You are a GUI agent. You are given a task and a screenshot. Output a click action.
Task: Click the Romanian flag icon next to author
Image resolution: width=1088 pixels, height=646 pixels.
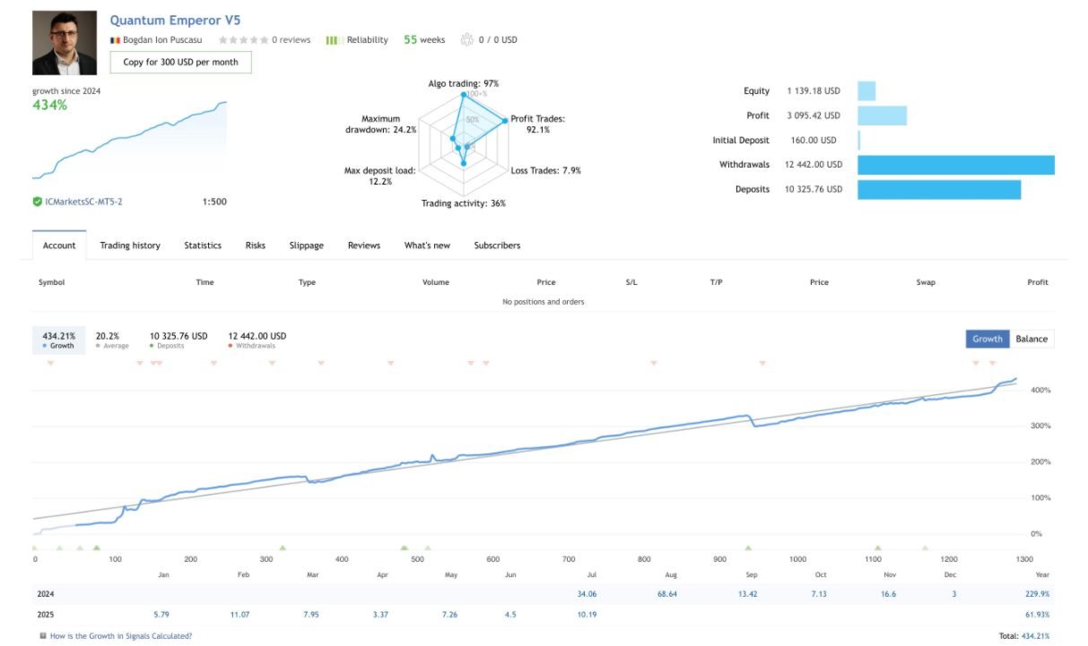[x=115, y=40]
